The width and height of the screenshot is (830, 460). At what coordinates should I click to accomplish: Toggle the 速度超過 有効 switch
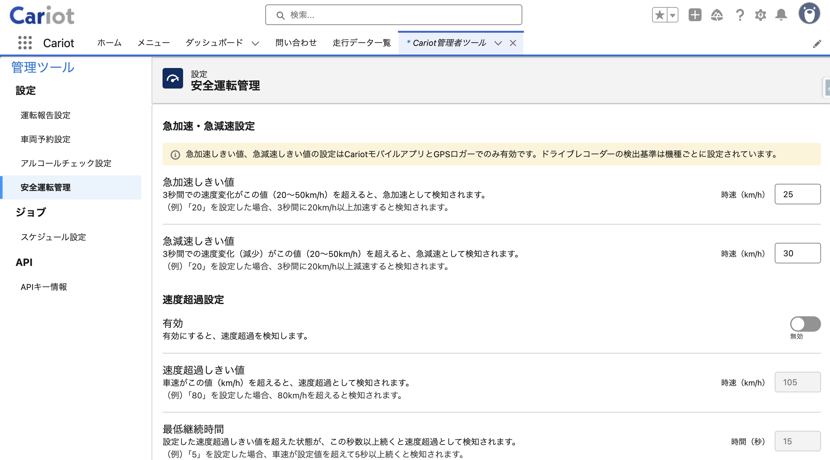805,324
